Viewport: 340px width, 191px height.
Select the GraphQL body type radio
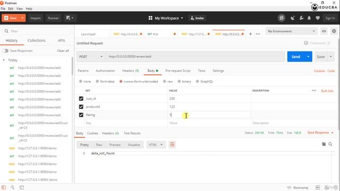click(197, 81)
